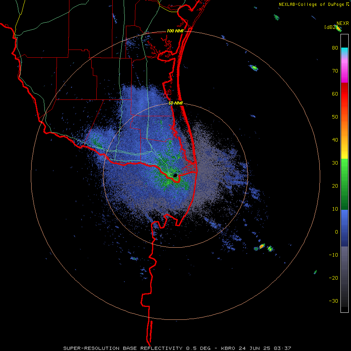Click the SUPER-RESOLUTION BASE REFLECTIVITY caption text
Viewport: 351px width, 351px height.
[x=123, y=348]
